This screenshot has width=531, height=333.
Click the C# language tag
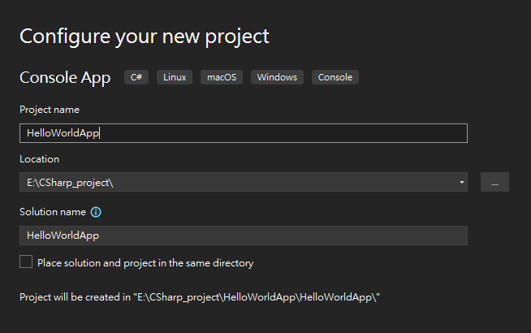tap(136, 78)
